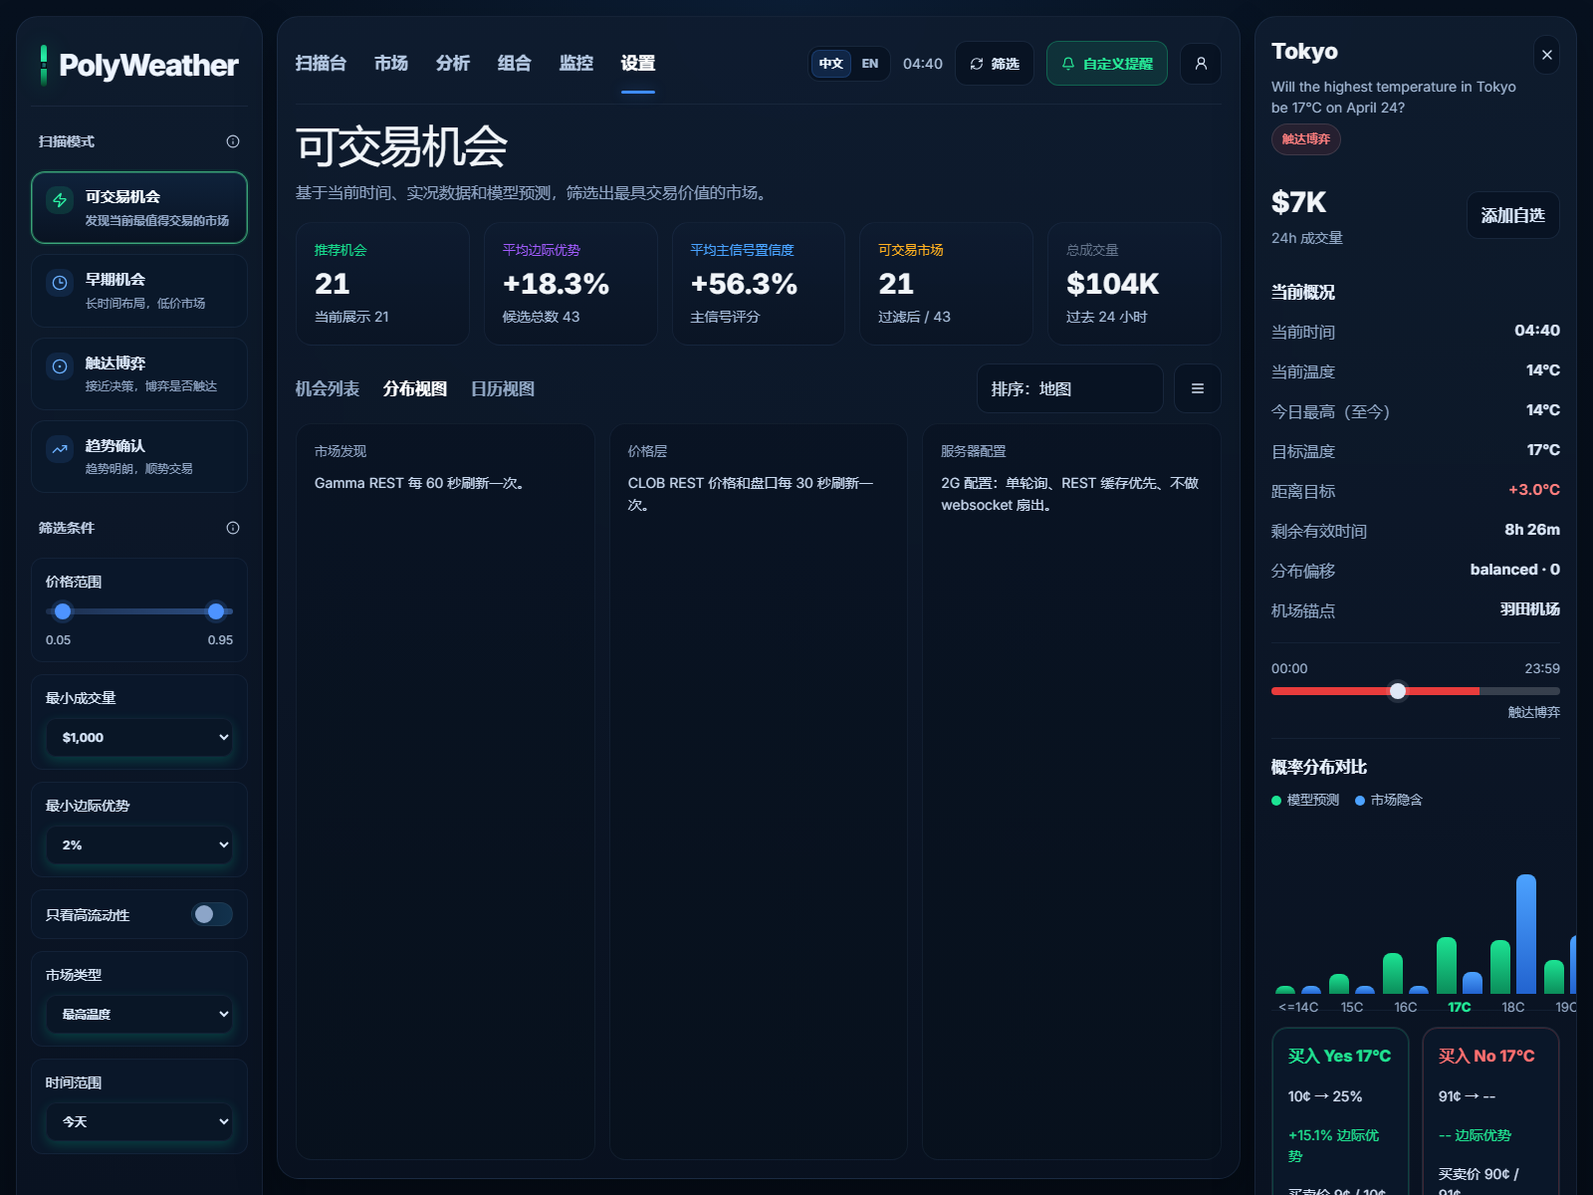Click the 价格层 info card
The width and height of the screenshot is (1593, 1195).
pyautogui.click(x=759, y=792)
